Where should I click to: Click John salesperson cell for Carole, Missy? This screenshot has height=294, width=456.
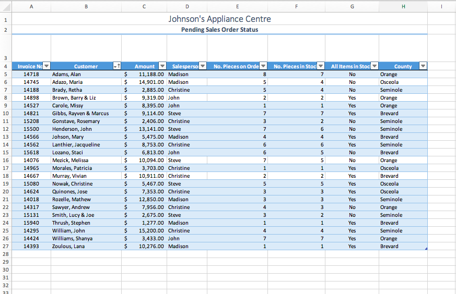187,106
